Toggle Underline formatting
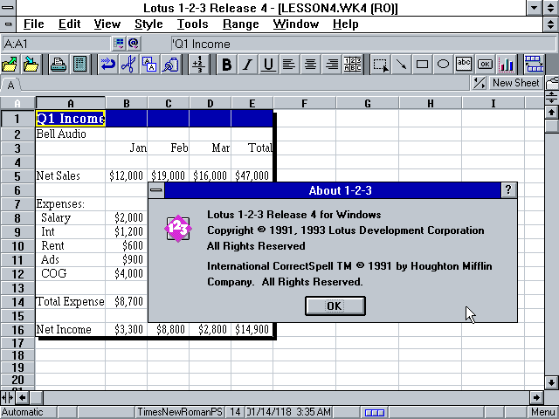The width and height of the screenshot is (559, 419). 268,65
